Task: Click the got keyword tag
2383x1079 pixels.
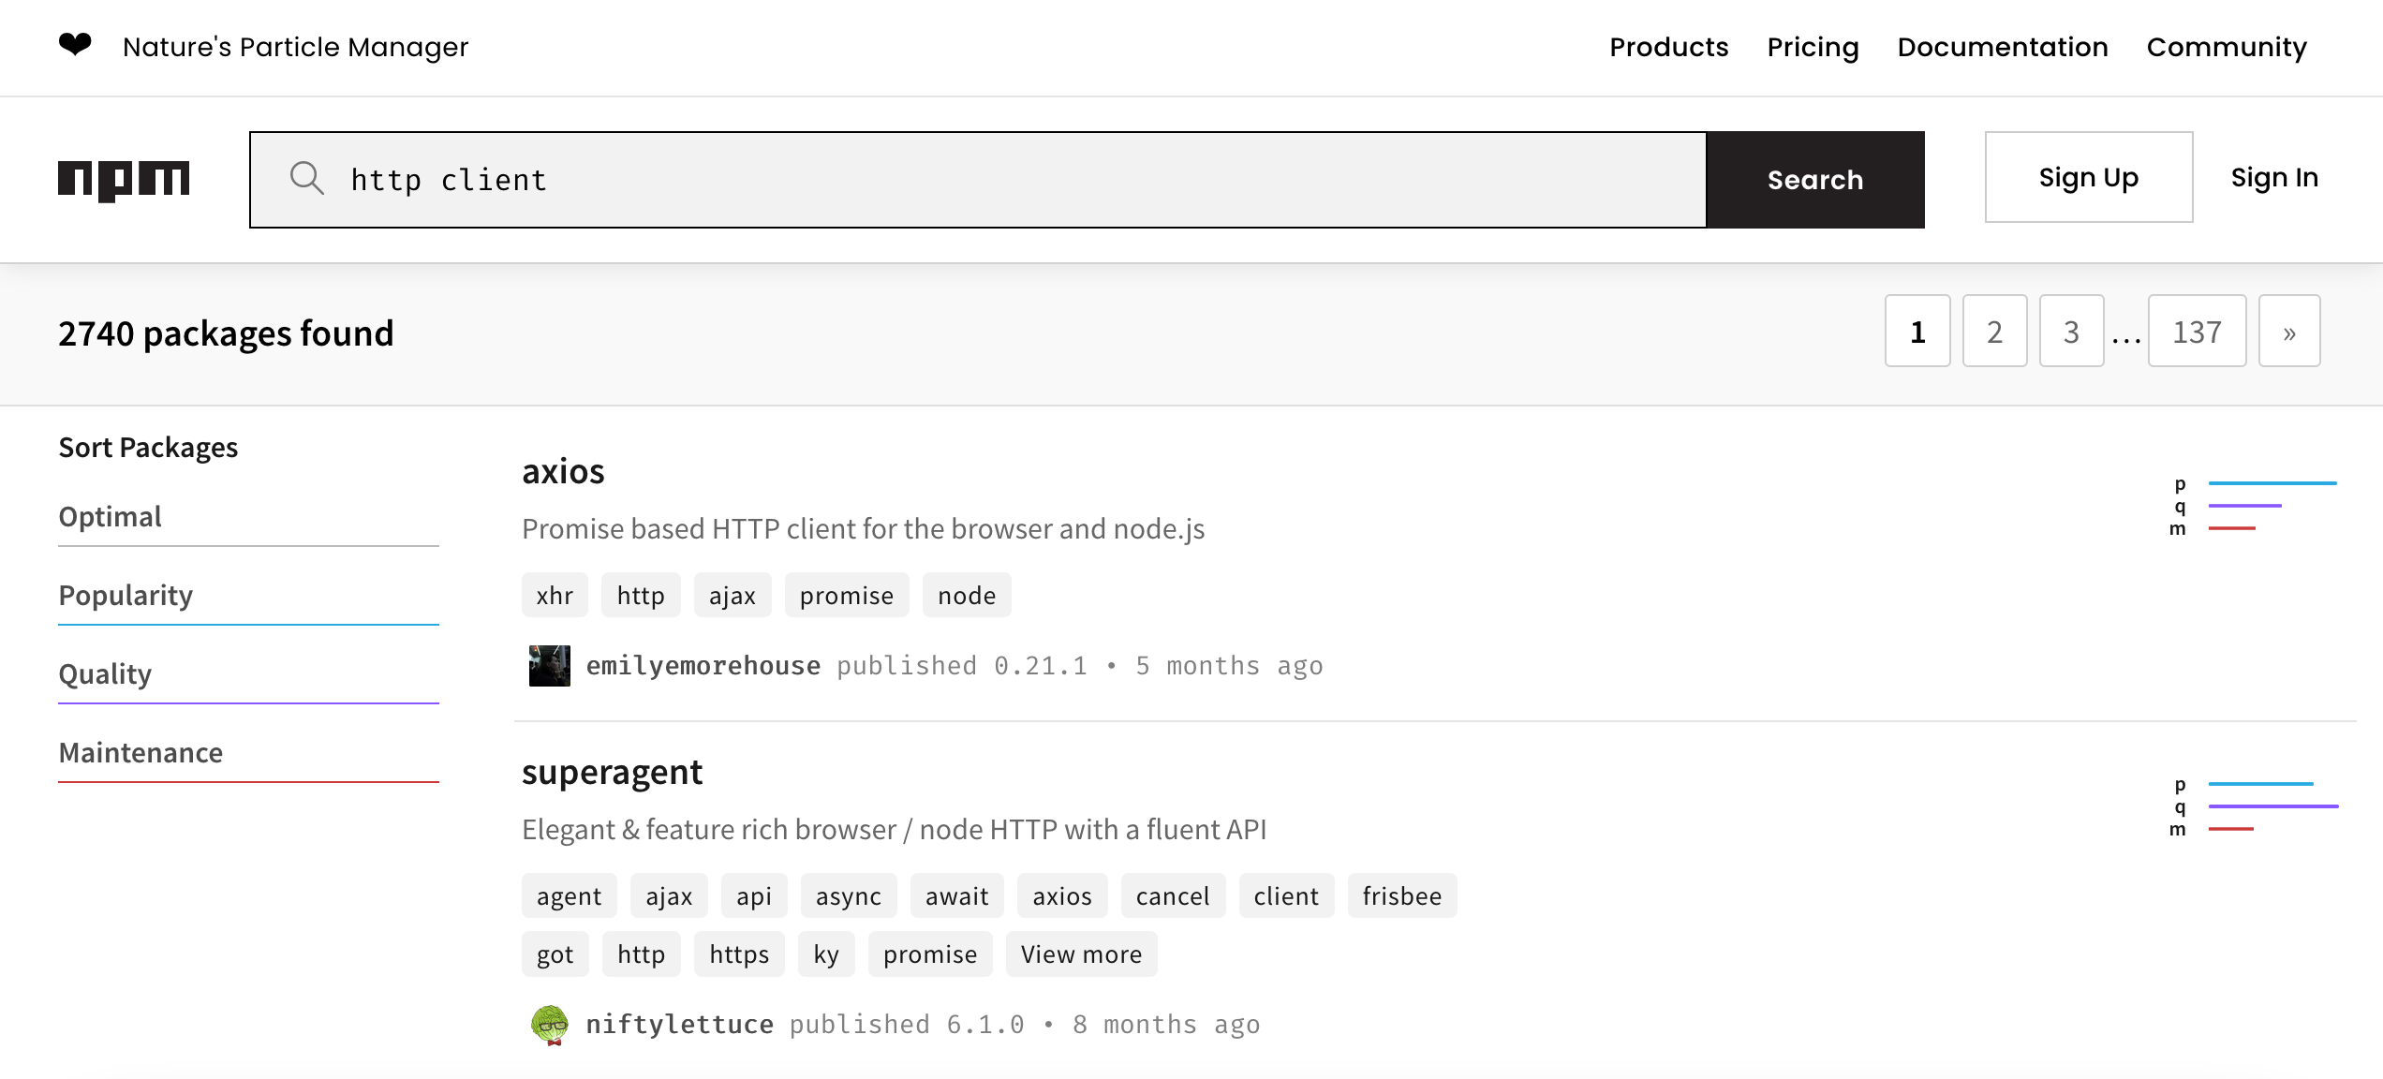Action: [555, 954]
